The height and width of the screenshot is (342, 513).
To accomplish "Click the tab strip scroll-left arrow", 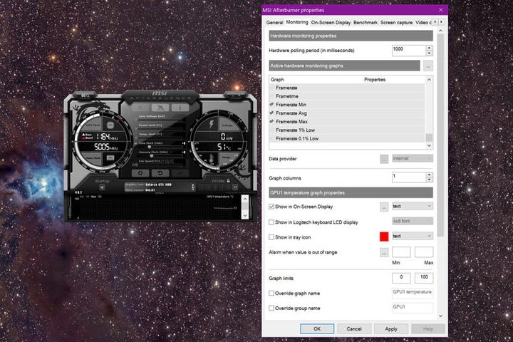I will pos(435,22).
